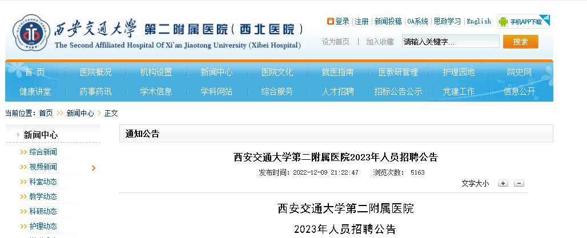Click the orange 搜索 search button
Screen dimensions: 587x238
(520, 42)
